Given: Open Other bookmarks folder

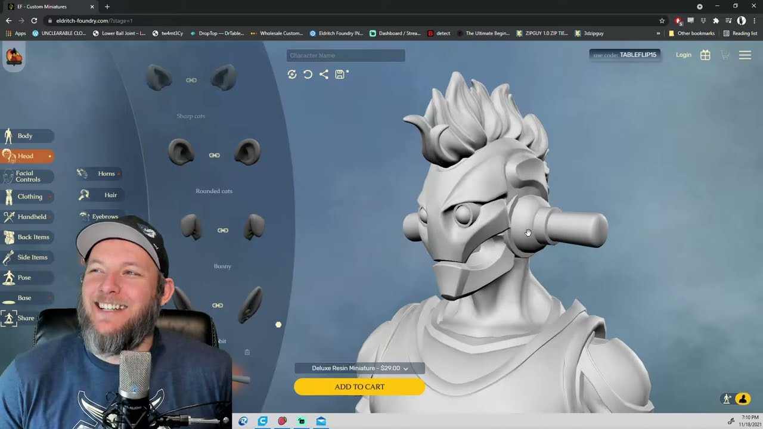Looking at the screenshot, I should point(691,33).
